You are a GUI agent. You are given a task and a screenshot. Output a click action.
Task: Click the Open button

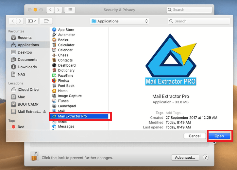tap(219, 136)
